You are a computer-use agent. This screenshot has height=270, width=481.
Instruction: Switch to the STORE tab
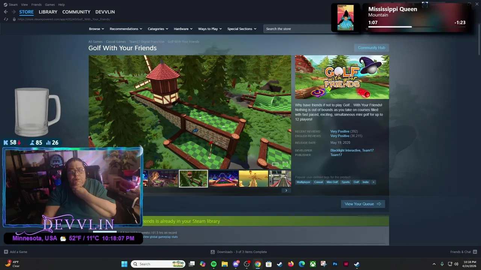26,12
